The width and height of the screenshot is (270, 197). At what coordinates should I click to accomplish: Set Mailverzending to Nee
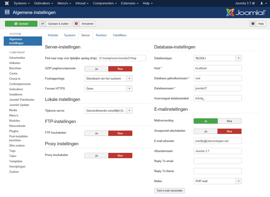[x=230, y=121]
